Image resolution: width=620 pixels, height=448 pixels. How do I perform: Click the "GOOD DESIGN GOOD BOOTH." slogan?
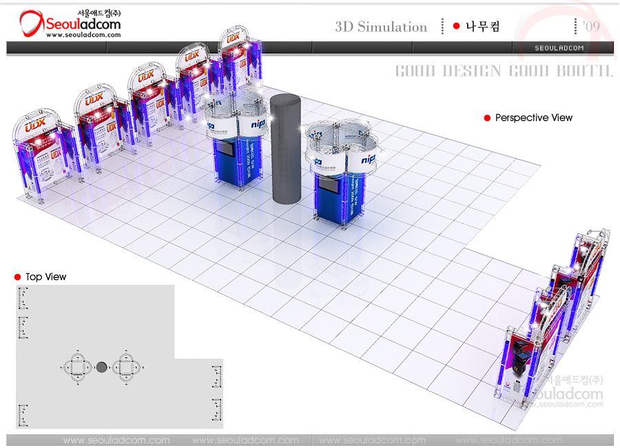(504, 71)
